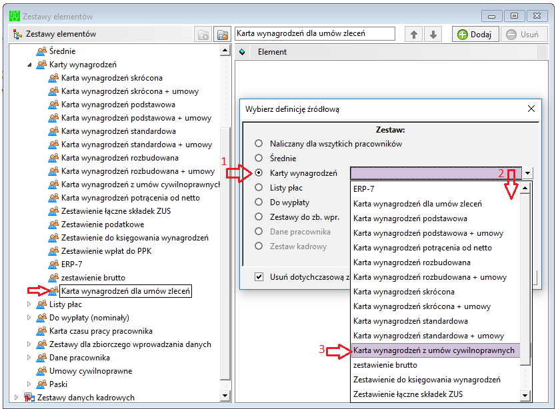Click the folder with people icon
Image resolution: width=556 pixels, height=409 pixels.
[x=223, y=35]
